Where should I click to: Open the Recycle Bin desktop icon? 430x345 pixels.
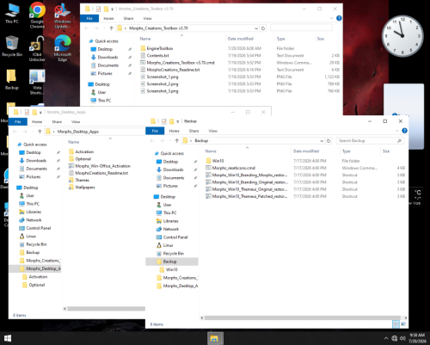12,46
